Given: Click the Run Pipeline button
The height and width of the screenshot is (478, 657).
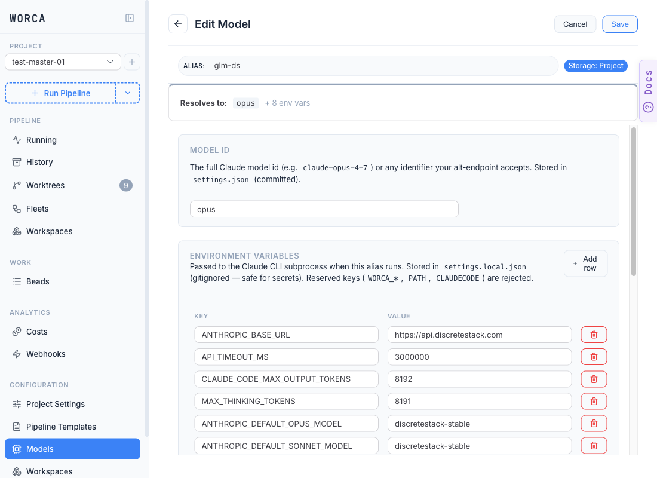Looking at the screenshot, I should pyautogui.click(x=61, y=93).
